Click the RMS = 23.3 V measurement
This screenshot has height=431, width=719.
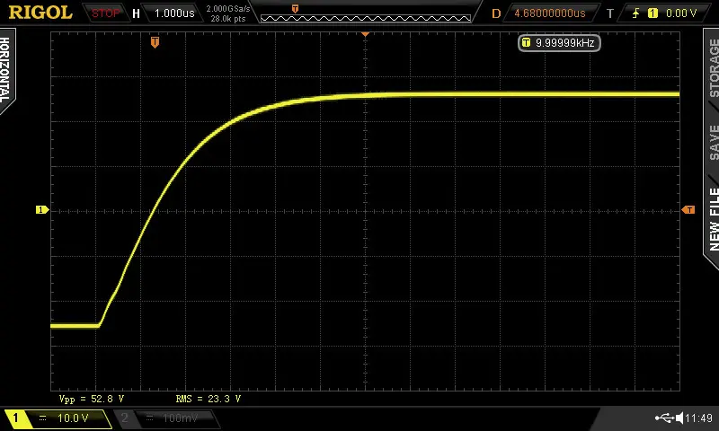(209, 399)
